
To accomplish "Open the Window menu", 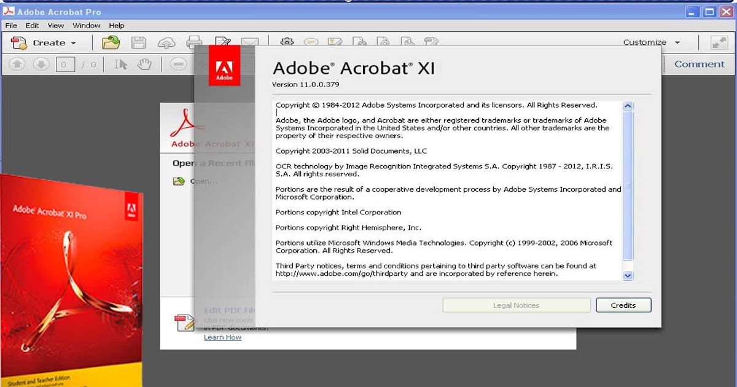I will click(x=87, y=25).
